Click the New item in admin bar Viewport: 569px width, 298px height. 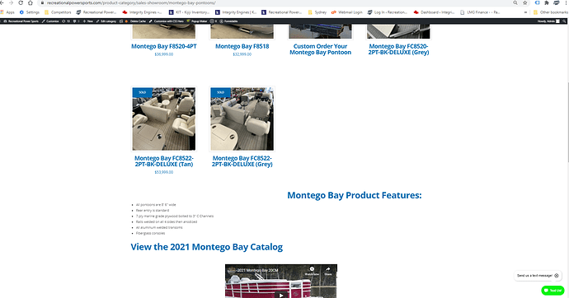pos(88,21)
